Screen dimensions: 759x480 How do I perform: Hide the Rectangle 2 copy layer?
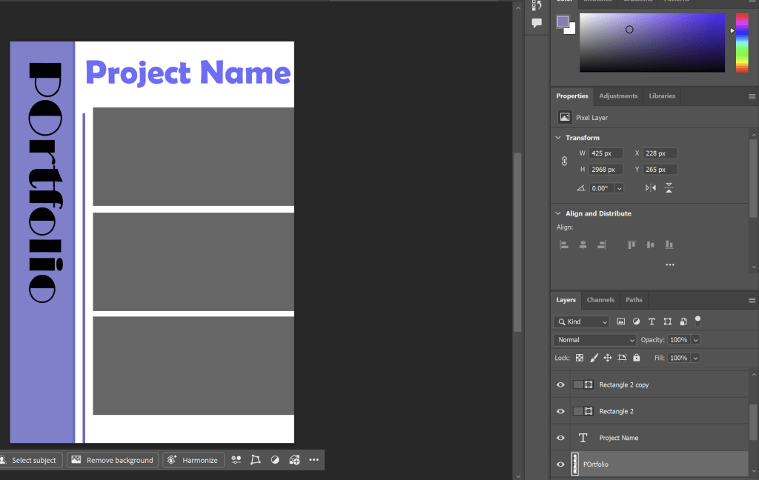(x=560, y=385)
